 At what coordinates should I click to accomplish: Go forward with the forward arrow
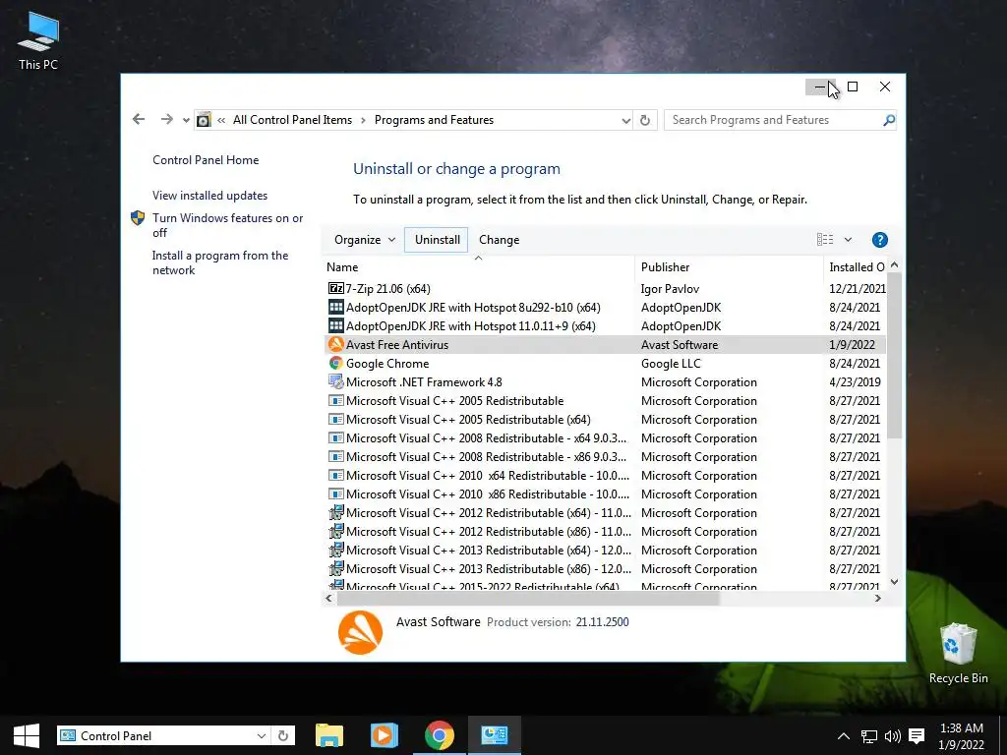166,119
